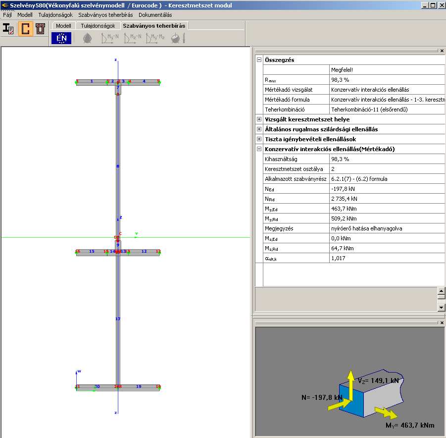446x438 pixels.
Task: Select the αult,k value 1,017
Action: (x=387, y=258)
